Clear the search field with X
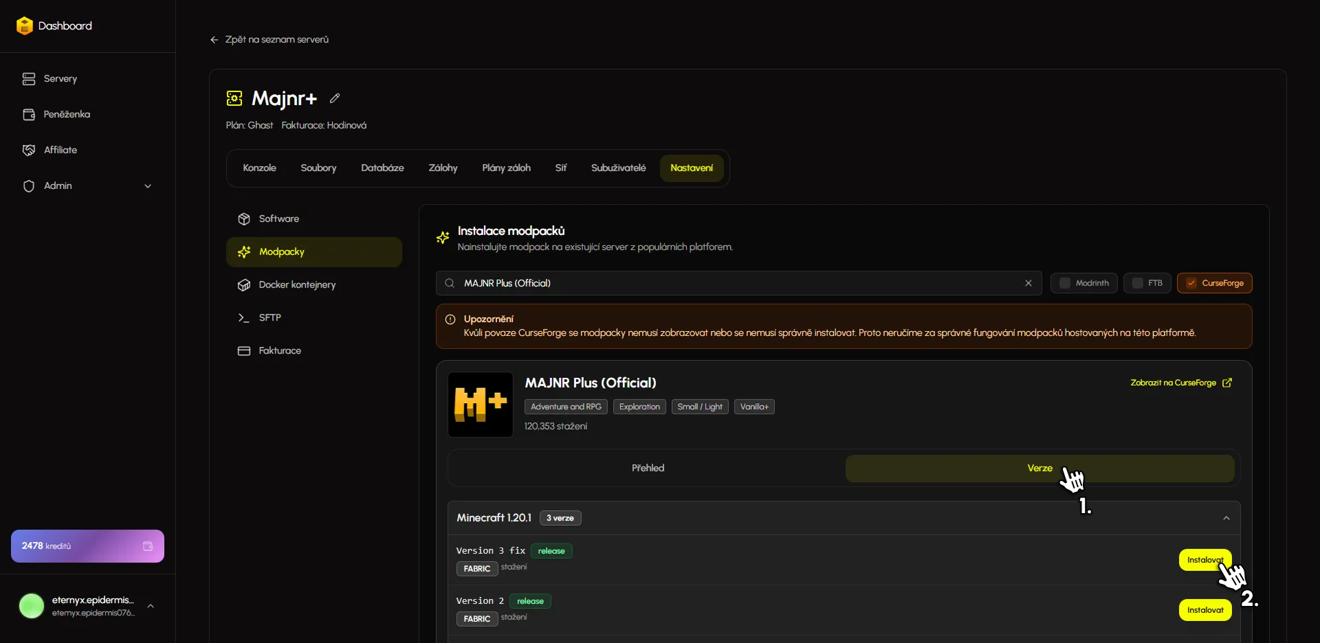 [x=1028, y=283]
